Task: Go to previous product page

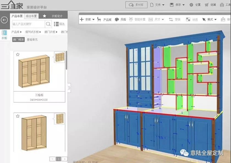Action: click(52, 159)
